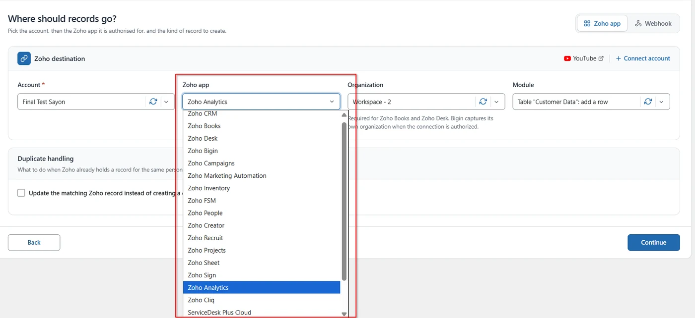Select Zoho Recruit option
Screen dimensions: 695x318
261,238
